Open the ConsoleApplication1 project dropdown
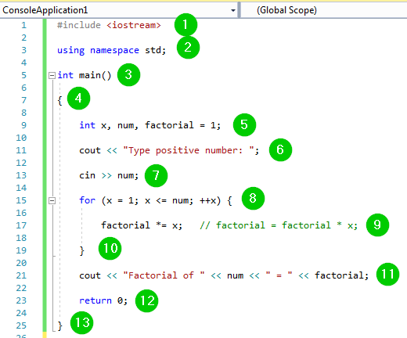Screen dimensions: 407x338 click(119, 10)
